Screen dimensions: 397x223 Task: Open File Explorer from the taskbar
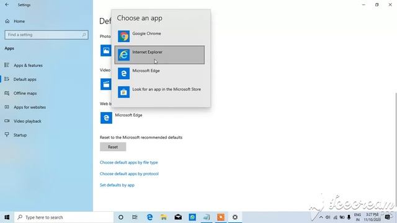[x=164, y=217]
